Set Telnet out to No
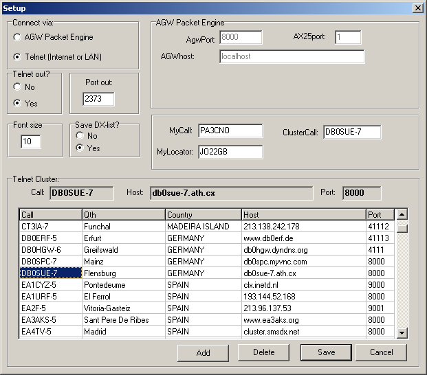Screen dimensions: 427x375 (x=18, y=87)
